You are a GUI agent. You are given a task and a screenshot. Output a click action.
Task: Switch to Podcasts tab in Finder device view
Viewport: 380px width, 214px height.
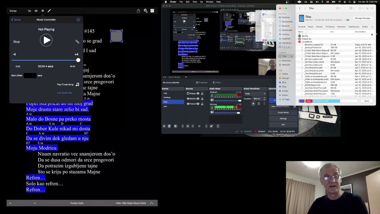341,27
